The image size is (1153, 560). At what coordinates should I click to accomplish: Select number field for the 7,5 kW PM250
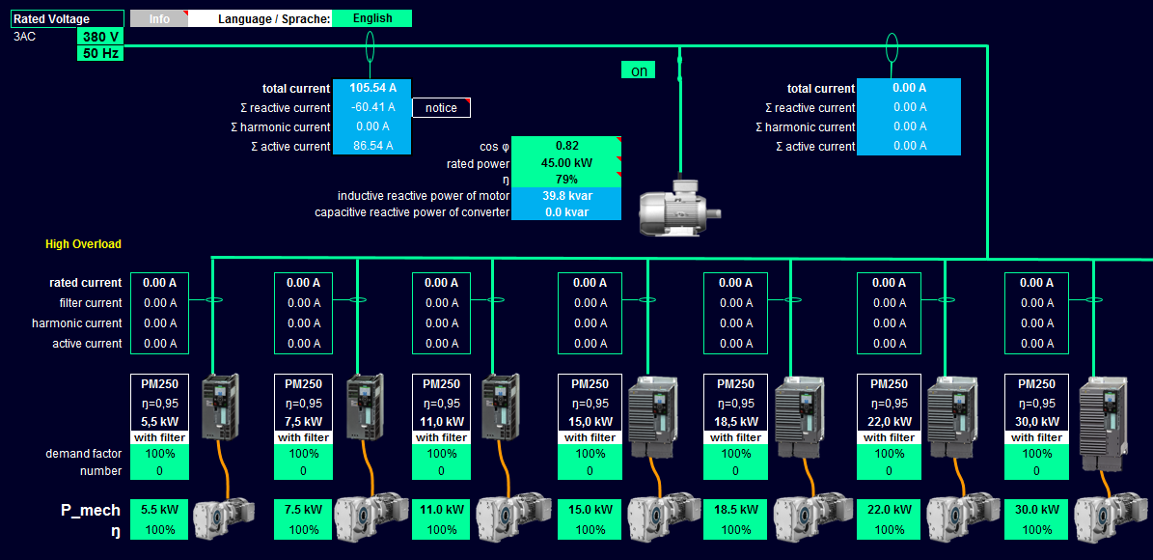[303, 471]
